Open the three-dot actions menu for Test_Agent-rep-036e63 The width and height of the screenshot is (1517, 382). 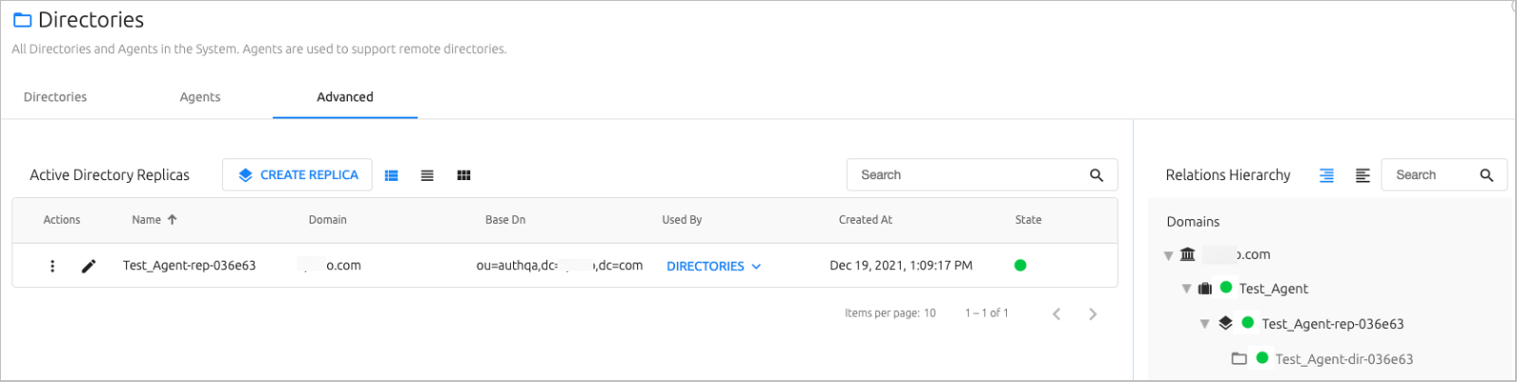coord(52,266)
